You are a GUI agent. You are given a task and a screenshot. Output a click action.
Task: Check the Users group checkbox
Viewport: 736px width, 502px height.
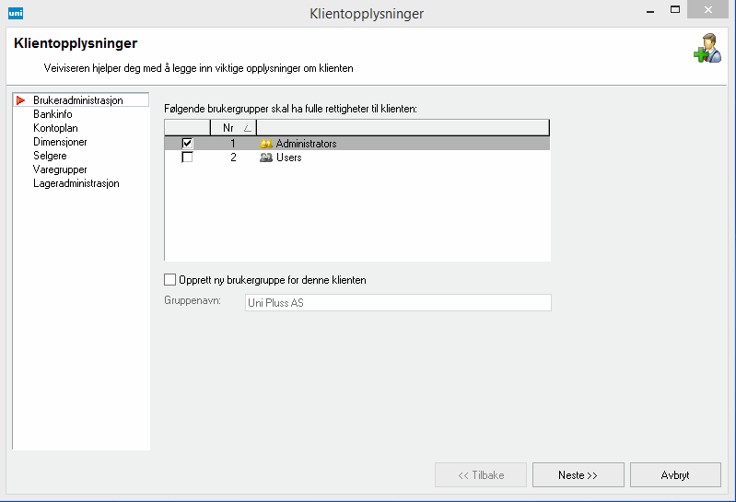(188, 158)
